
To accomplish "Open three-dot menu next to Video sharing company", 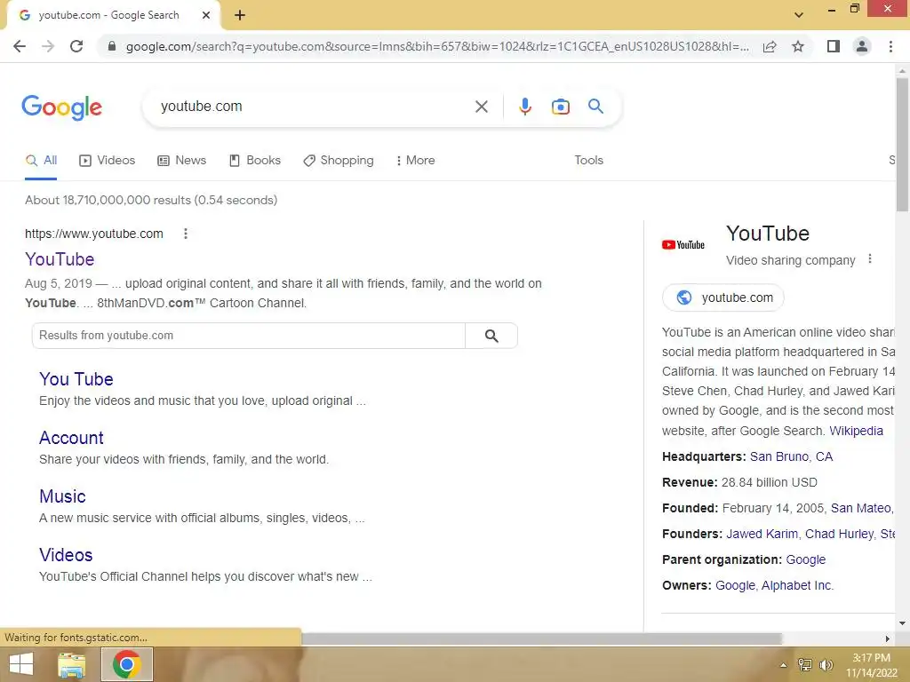I will click(x=869, y=258).
